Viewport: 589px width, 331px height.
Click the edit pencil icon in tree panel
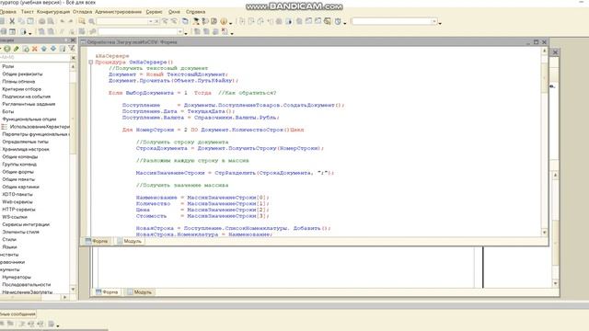(x=17, y=49)
